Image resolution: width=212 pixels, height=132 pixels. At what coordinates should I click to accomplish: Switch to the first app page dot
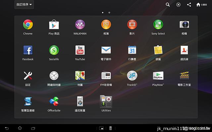coord(103,13)
